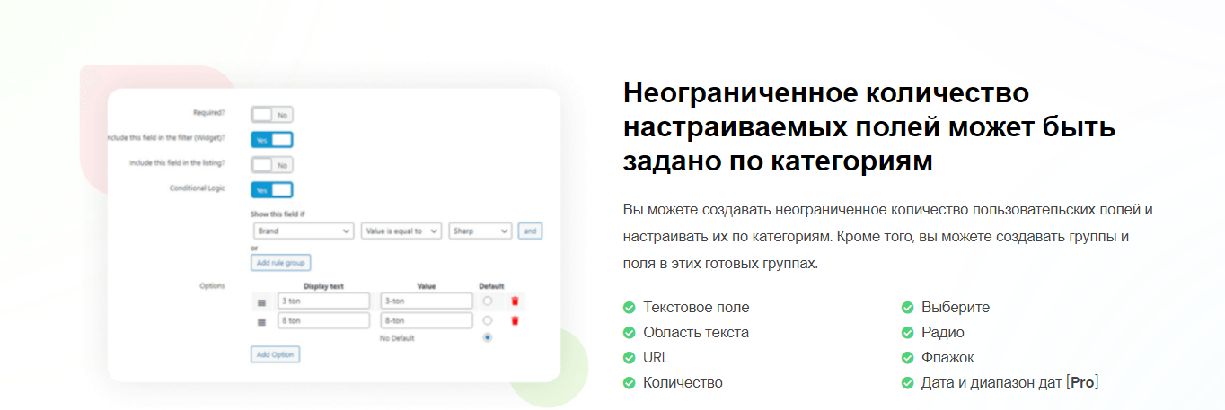Click the check icon beside Дата и диапазон дат

pyautogui.click(x=908, y=383)
